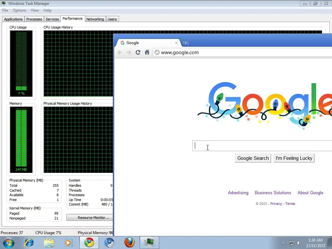
Task: Click the Resource Monitor button
Action: click(x=90, y=218)
